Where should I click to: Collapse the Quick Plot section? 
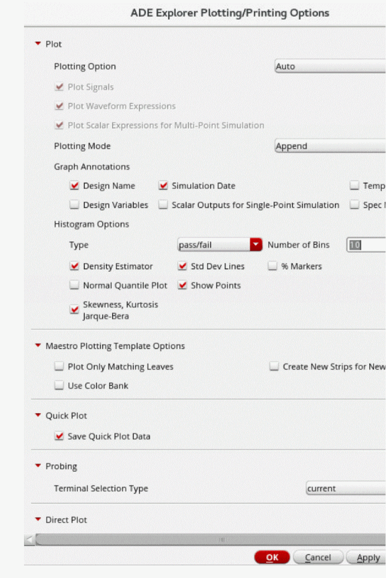click(38, 416)
